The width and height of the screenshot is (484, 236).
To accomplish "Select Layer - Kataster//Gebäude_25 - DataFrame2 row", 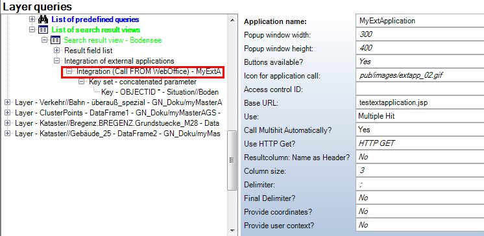I will point(117,134).
